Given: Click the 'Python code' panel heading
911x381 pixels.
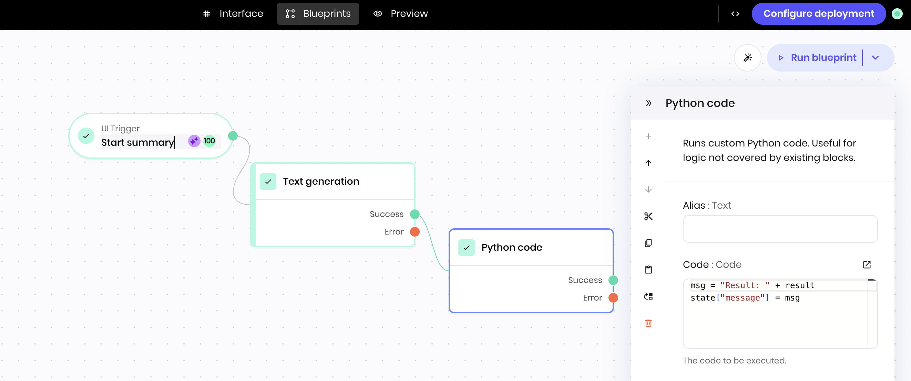Looking at the screenshot, I should 700,103.
